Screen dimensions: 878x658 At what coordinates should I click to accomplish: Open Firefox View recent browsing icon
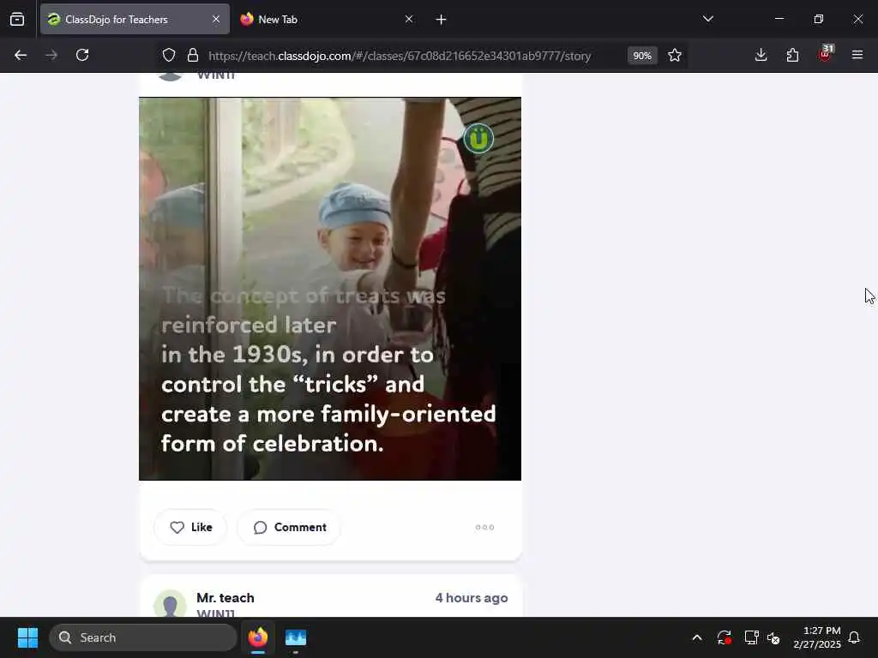(17, 19)
